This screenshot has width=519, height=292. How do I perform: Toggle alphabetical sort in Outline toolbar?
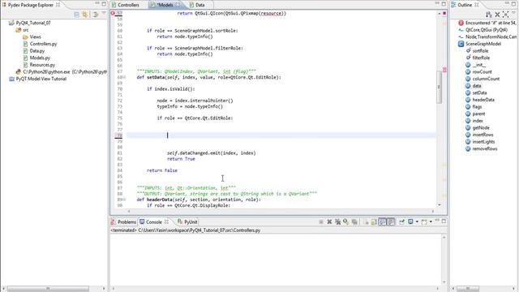[x=489, y=15]
